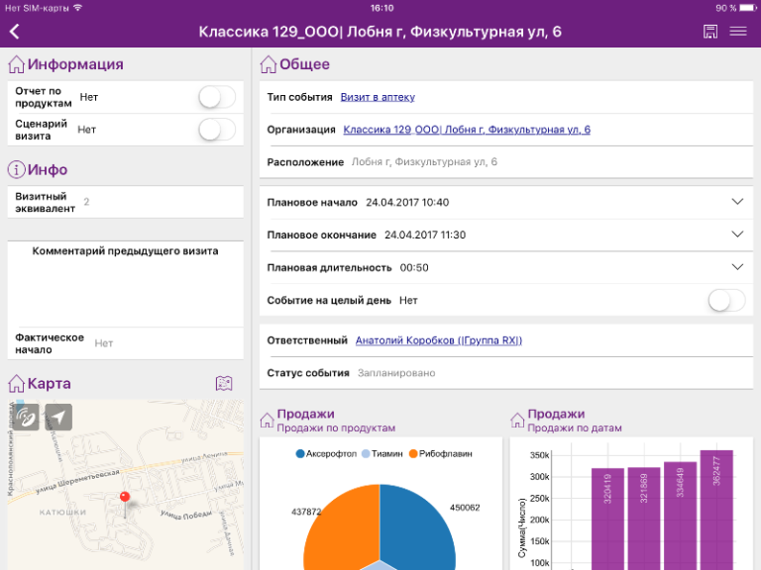
Task: Toggle the Событие на целый день switch
Action: [726, 301]
